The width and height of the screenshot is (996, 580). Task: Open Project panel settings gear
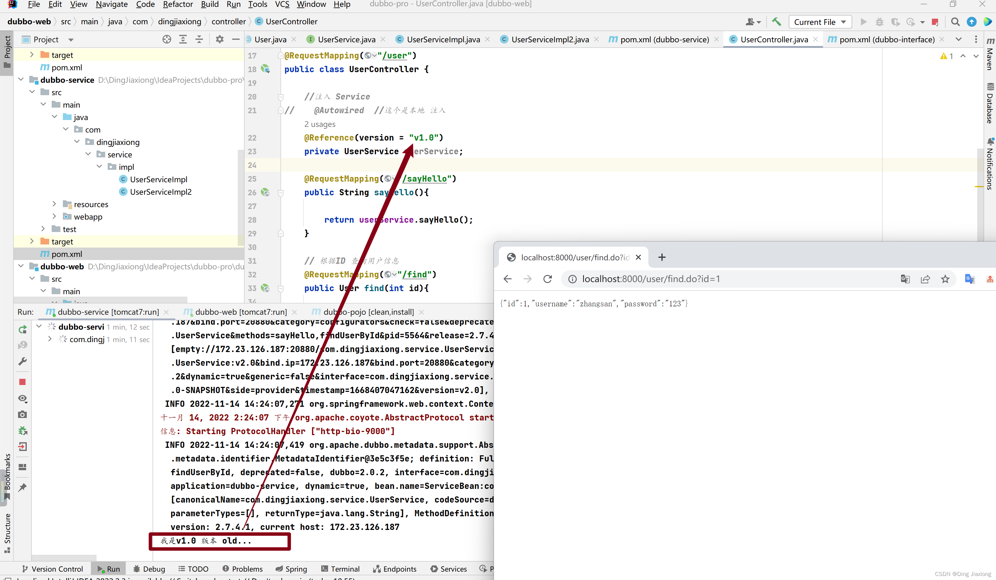[x=219, y=39]
